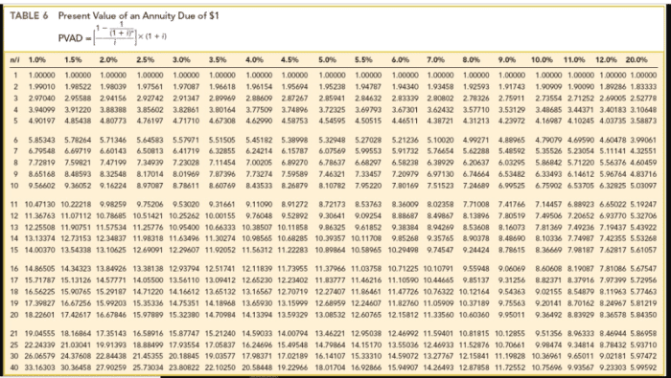Image resolution: width=671 pixels, height=378 pixels.
Task: Click cell value 11.72552 in the 9.0% column
Action: point(510,367)
